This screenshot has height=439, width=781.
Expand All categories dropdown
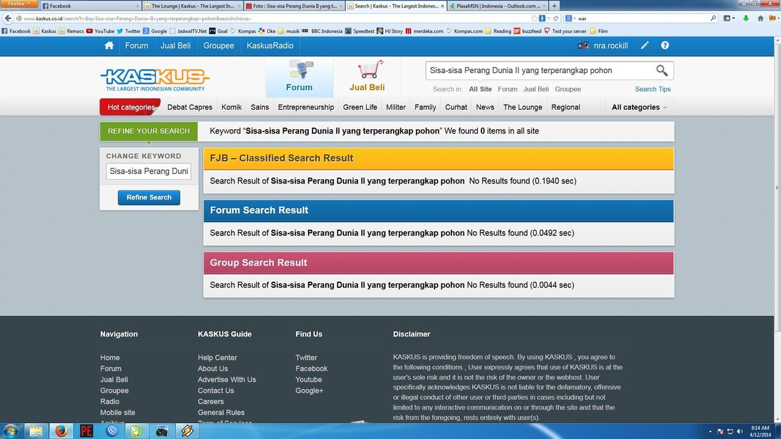[x=639, y=107]
